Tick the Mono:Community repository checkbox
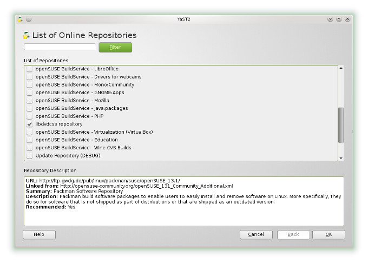 [30, 85]
